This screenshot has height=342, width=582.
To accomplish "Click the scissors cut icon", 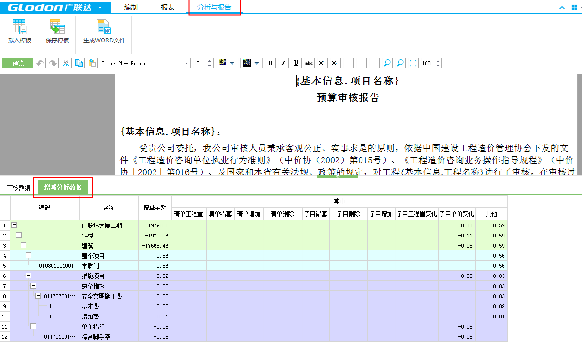I will (x=66, y=63).
